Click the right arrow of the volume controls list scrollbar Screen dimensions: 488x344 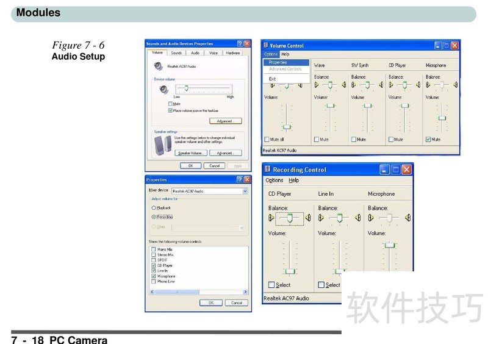245,292
